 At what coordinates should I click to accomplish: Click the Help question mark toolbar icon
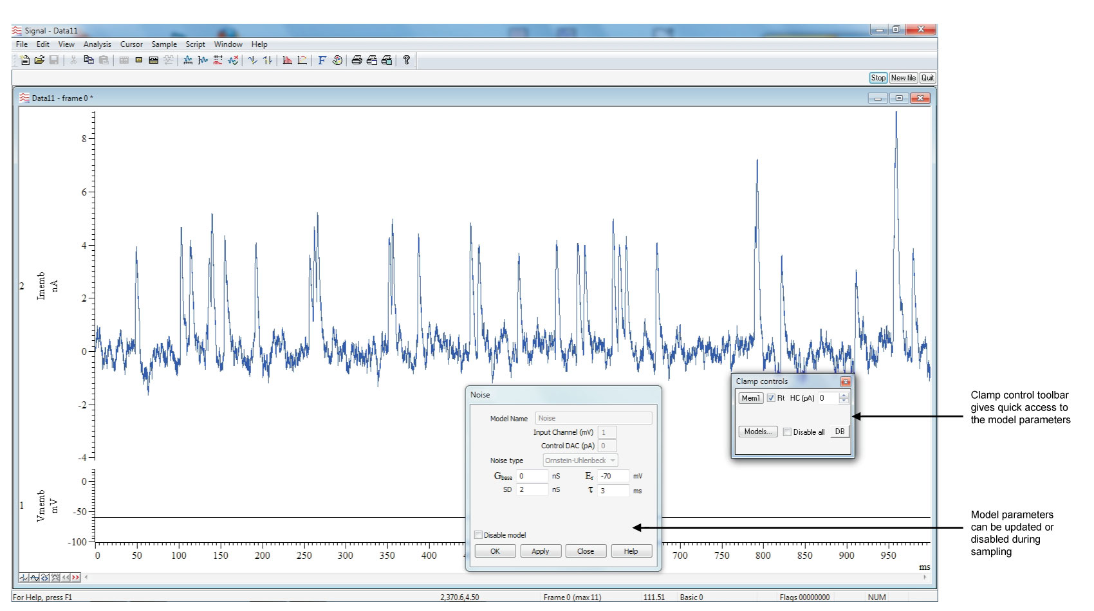tap(406, 60)
